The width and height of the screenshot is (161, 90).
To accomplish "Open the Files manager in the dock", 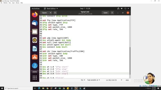I will pos(35,31).
